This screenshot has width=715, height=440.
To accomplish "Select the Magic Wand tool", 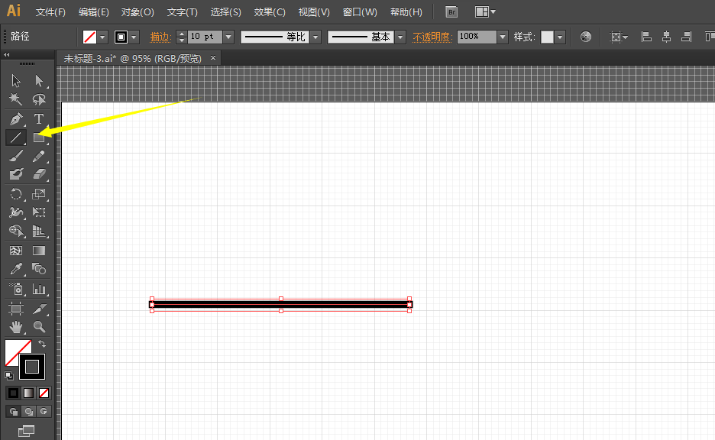I will click(16, 99).
